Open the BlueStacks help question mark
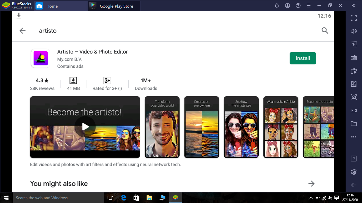362x203 pixels. click(298, 6)
